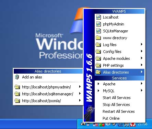Click the Apache modules folder icon
Viewport: 152px width, 129px height.
coord(98,58)
